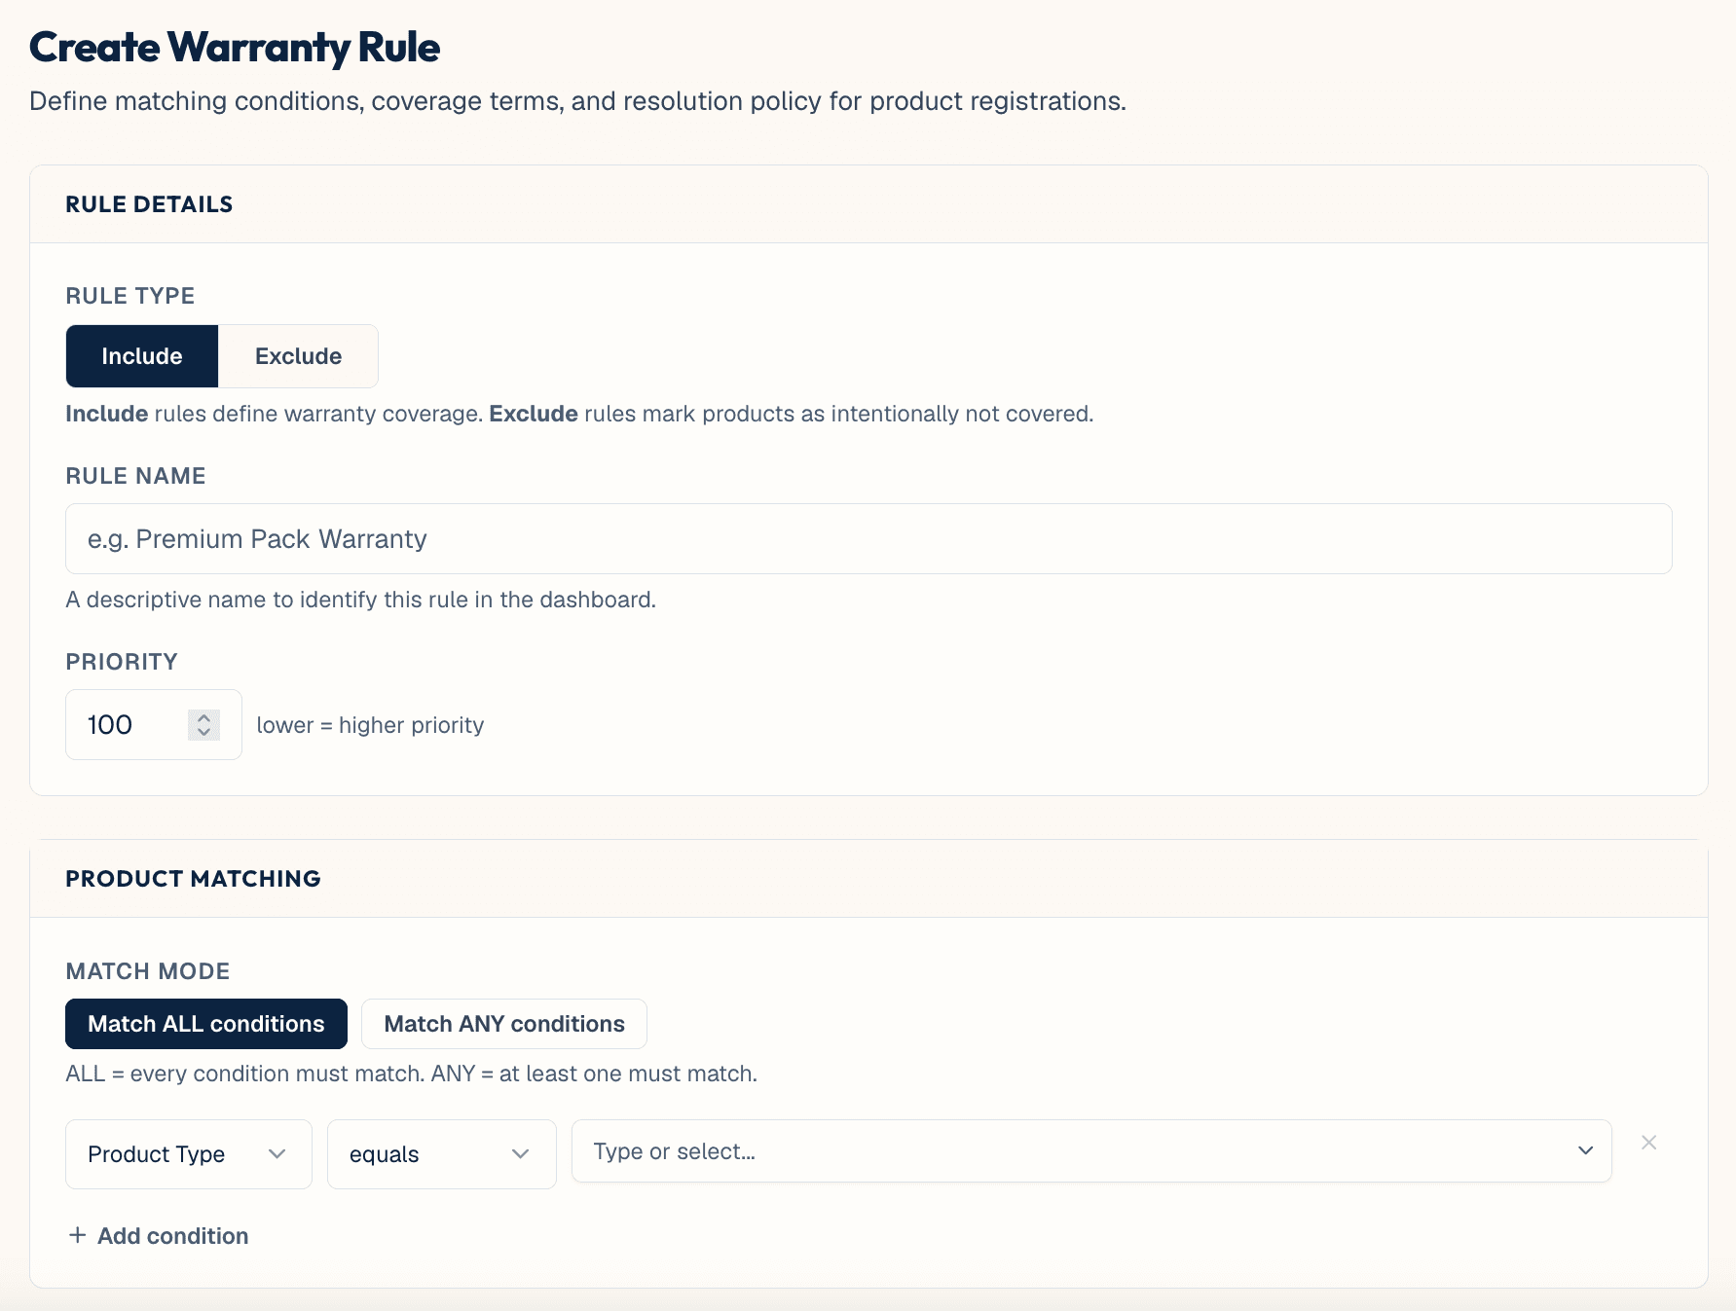Click the Rule Name input field
Screen dimensions: 1736x1311
[868, 539]
